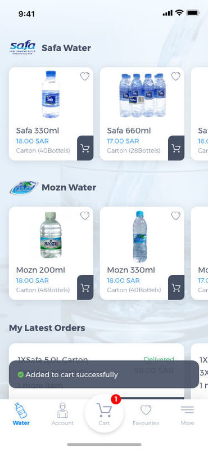
Task: Open the Mozn brand logo
Action: (24, 187)
